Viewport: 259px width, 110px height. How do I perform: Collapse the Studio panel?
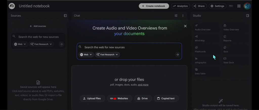pyautogui.click(x=247, y=16)
